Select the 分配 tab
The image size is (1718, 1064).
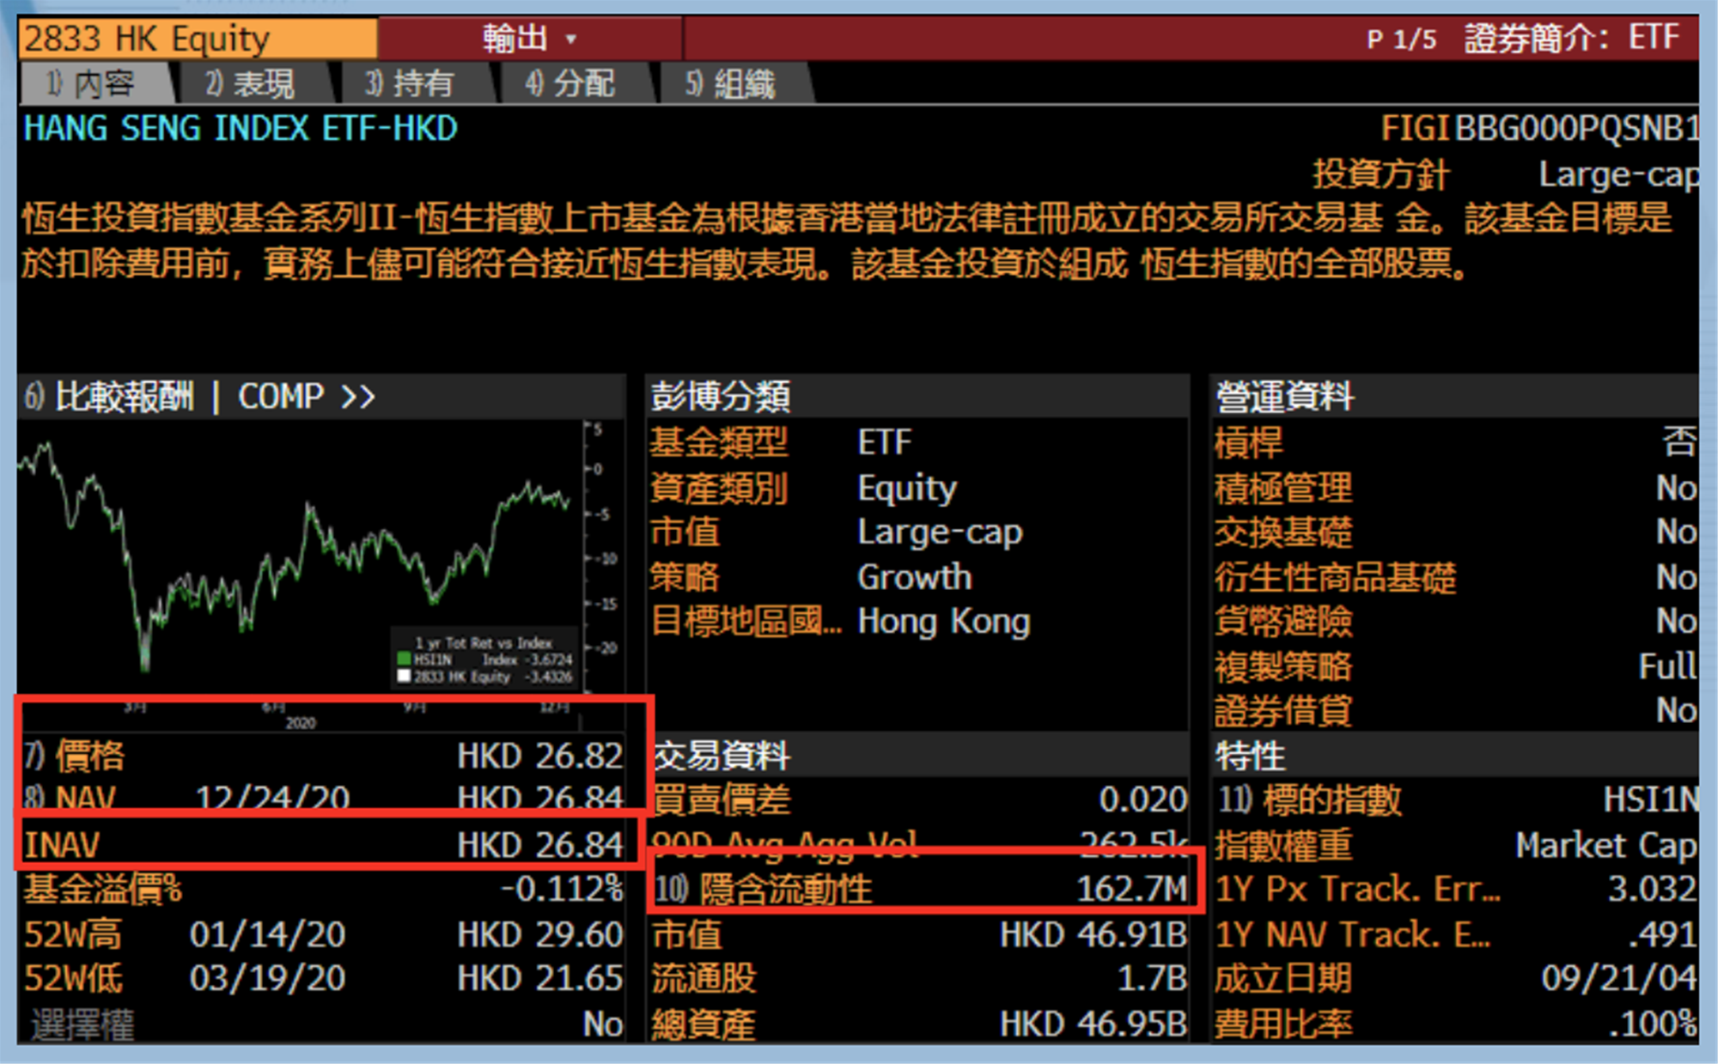[571, 84]
